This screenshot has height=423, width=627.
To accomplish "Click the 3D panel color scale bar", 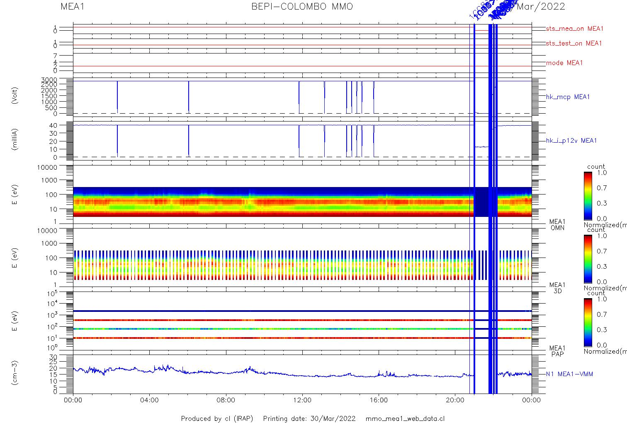I will [588, 259].
